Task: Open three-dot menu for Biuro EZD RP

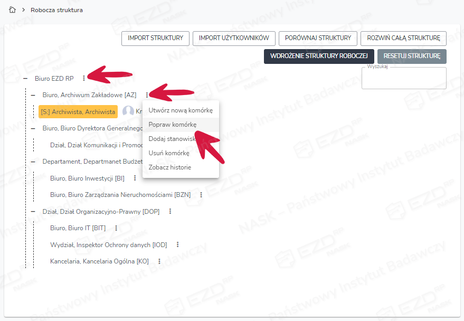Action: [x=84, y=79]
